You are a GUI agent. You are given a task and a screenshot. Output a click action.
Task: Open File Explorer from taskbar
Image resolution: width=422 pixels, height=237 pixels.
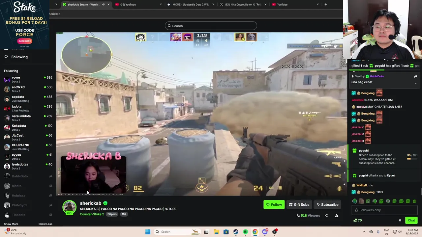coord(216,232)
